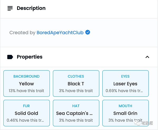Click the Hat Sea Captain's trait card
The width and height of the screenshot is (158, 130).
(x=76, y=113)
